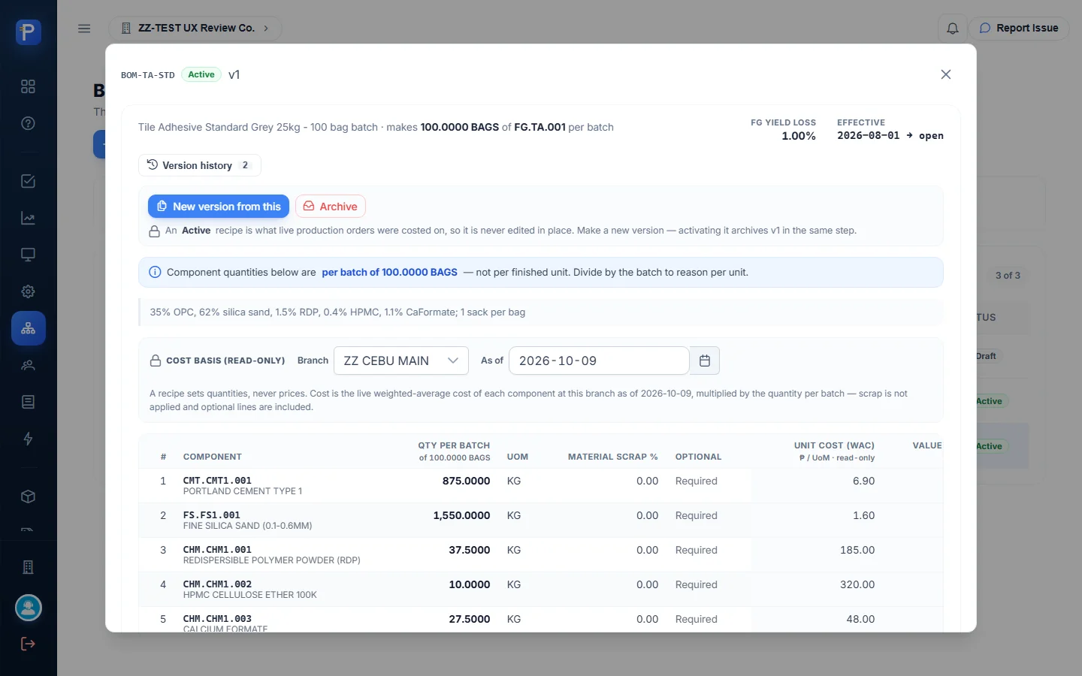Click the Archive button
The height and width of the screenshot is (676, 1082).
pos(331,207)
